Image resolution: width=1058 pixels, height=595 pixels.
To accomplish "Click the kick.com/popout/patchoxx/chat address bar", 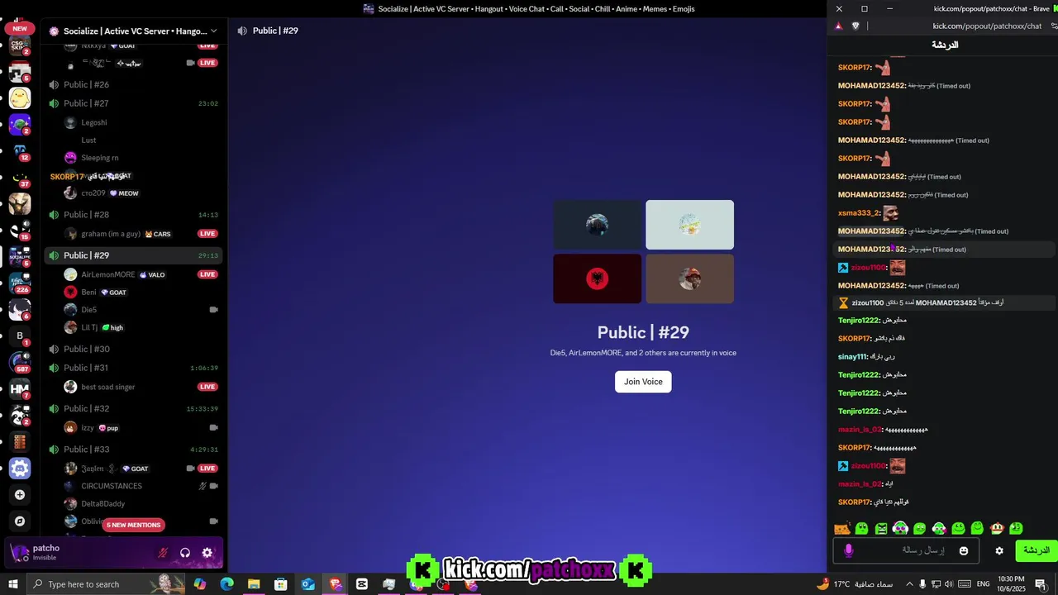I will pyautogui.click(x=987, y=26).
